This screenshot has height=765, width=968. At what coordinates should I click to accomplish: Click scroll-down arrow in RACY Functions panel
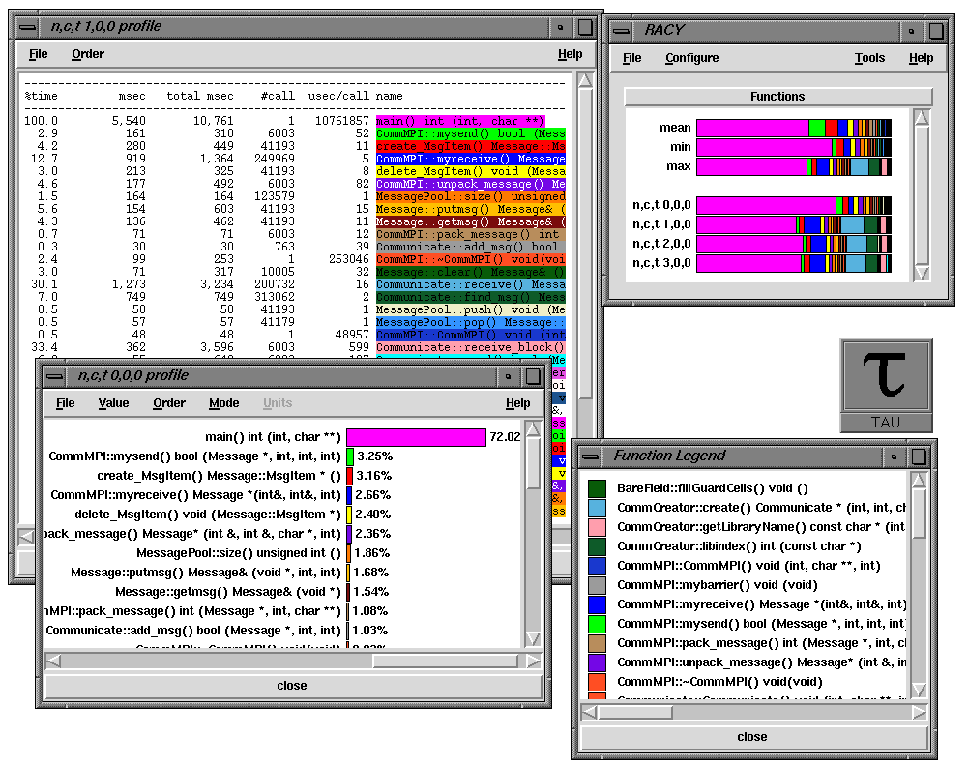pyautogui.click(x=922, y=273)
